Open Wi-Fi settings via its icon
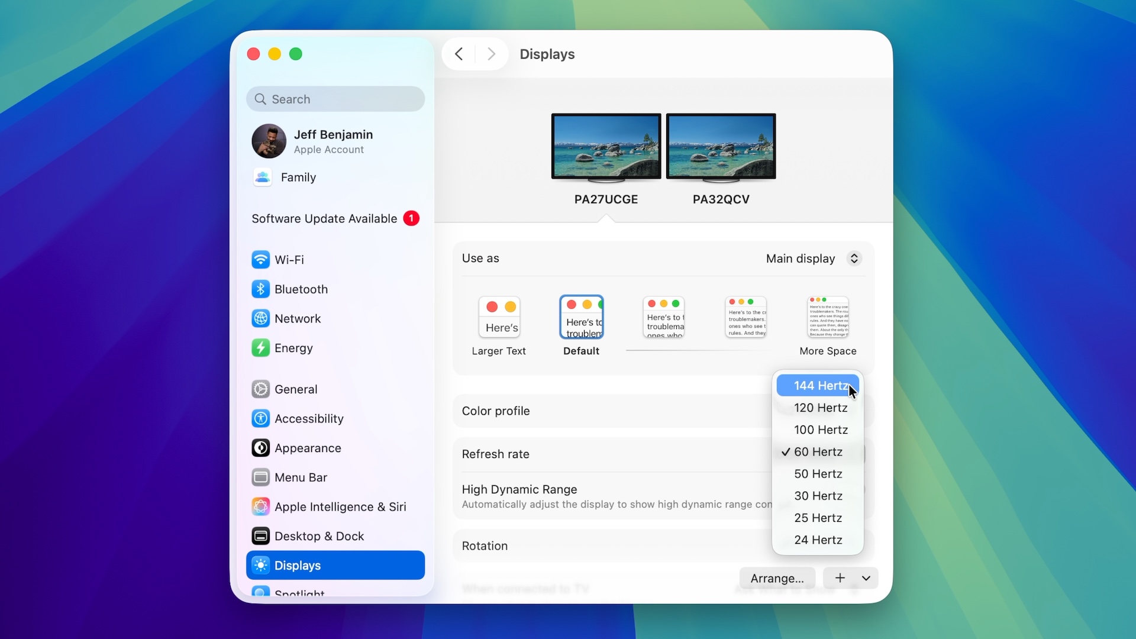Screen dimensions: 1136x639 pos(260,260)
